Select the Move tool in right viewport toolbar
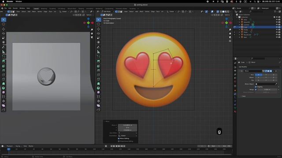The image size is (282, 158). [98, 29]
